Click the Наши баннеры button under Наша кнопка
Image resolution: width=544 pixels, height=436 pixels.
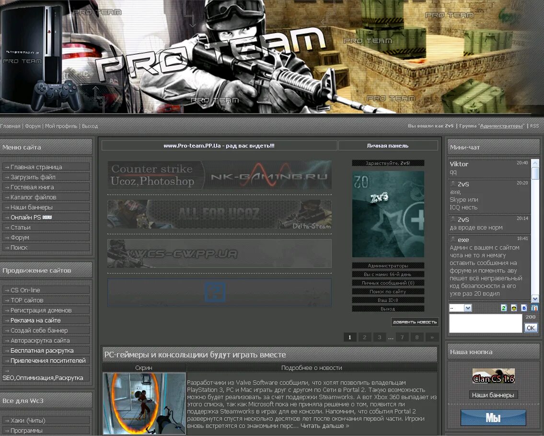[x=493, y=395]
